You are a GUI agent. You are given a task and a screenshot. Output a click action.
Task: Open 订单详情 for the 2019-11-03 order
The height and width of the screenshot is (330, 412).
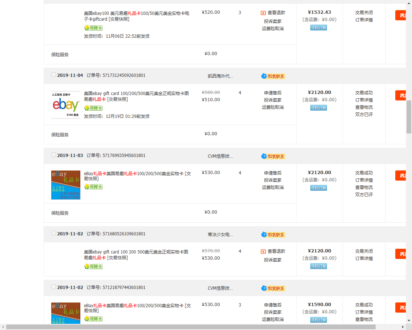[x=364, y=180]
